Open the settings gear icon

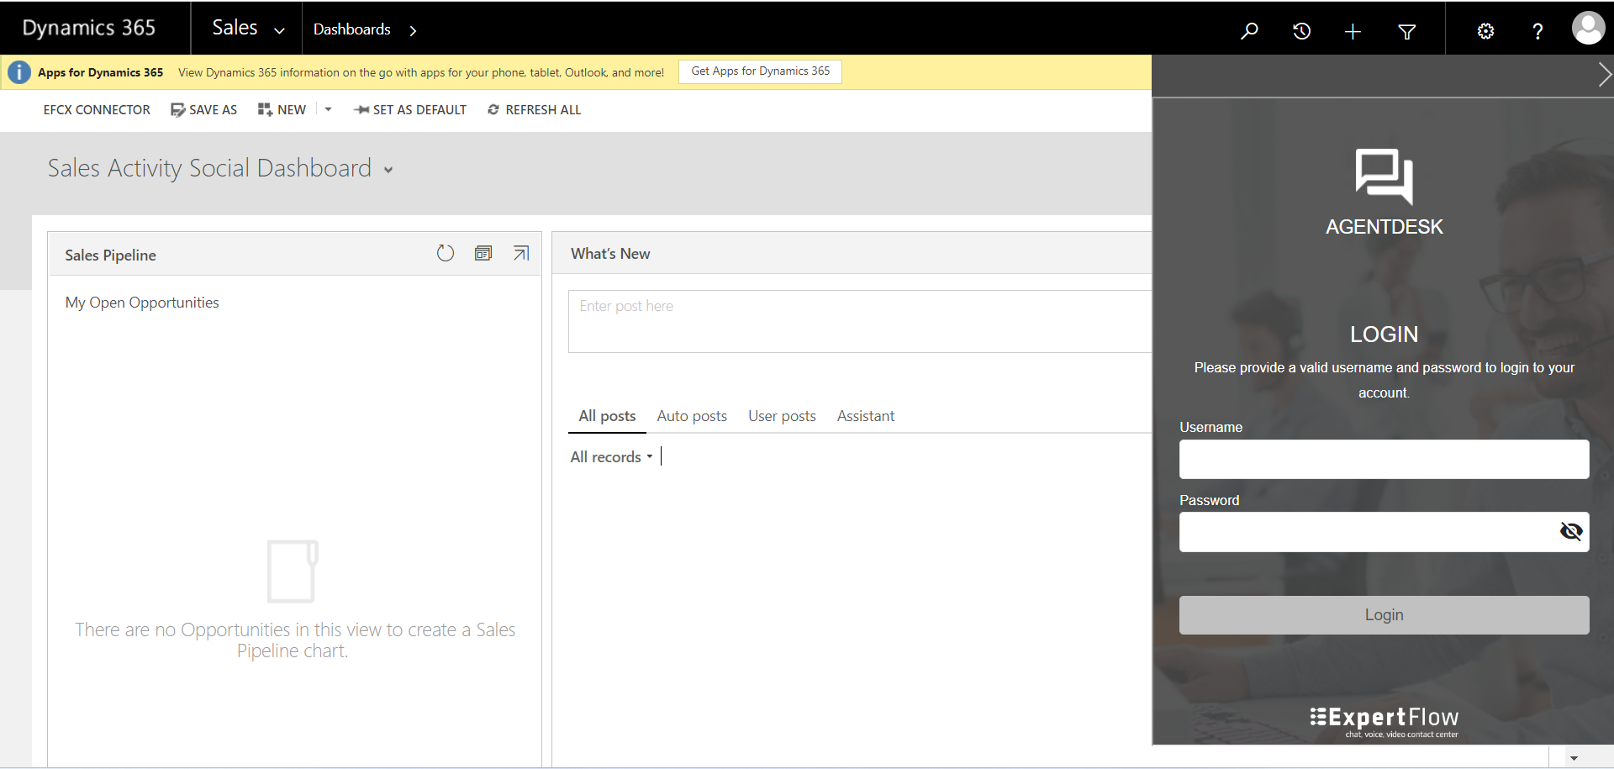coord(1485,31)
